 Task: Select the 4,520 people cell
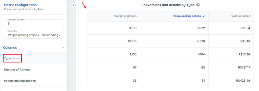click(x=174, y=41)
